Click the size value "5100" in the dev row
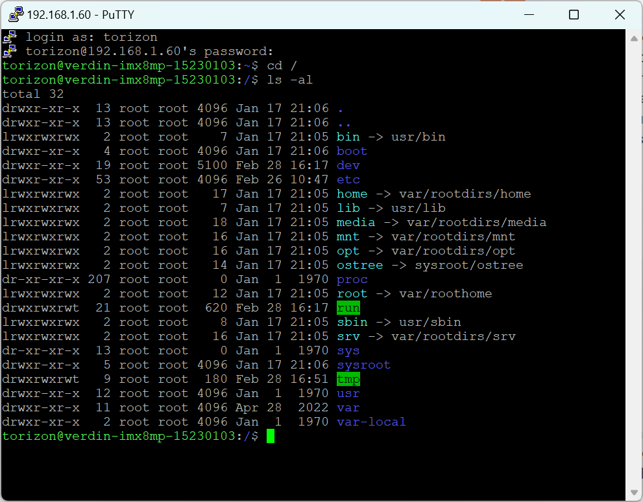The height and width of the screenshot is (502, 643). click(x=212, y=165)
